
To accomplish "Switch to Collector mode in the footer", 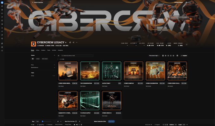I will (172, 125).
